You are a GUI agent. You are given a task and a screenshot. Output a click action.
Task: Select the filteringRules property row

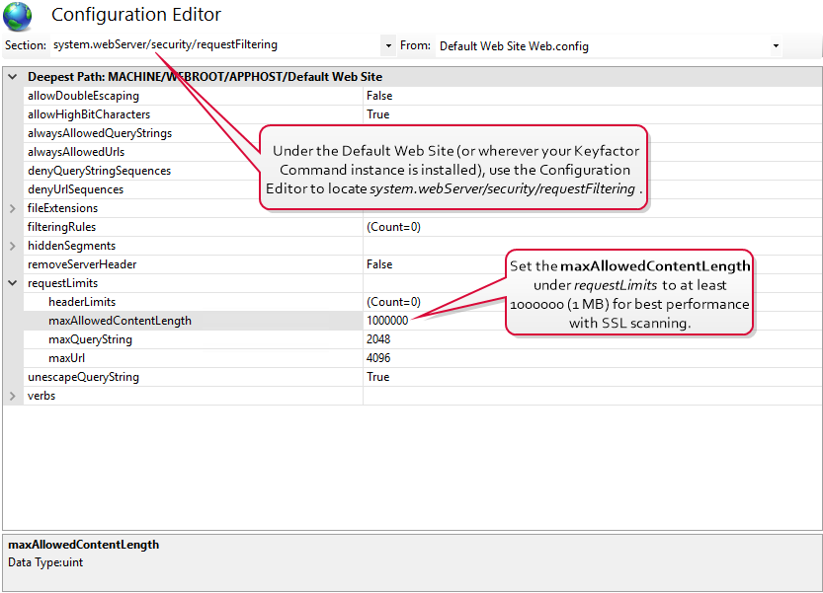click(x=61, y=227)
